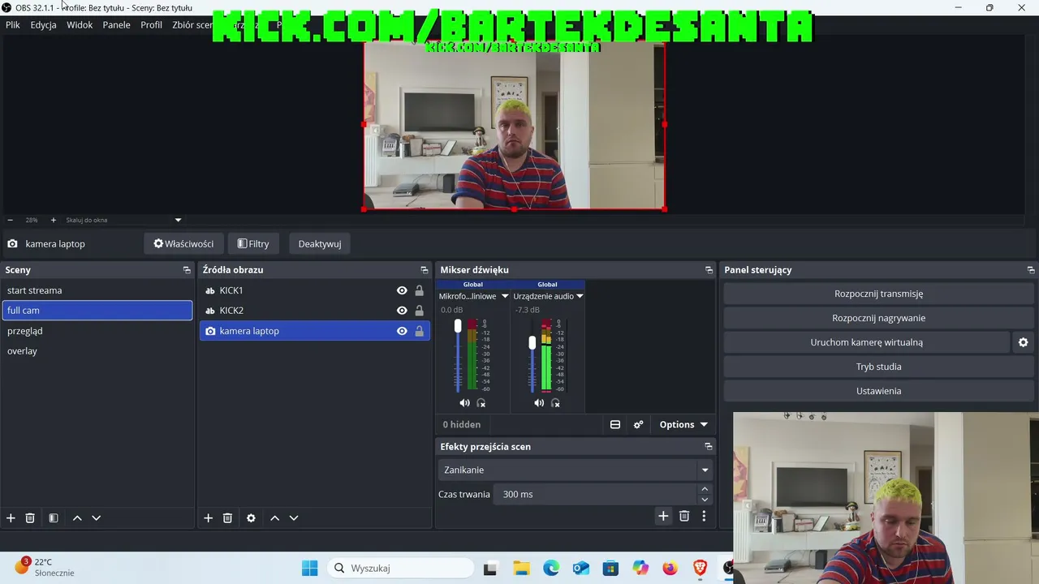Open the Urządzenie audio channel dropdown
The image size is (1039, 584).
click(x=580, y=296)
